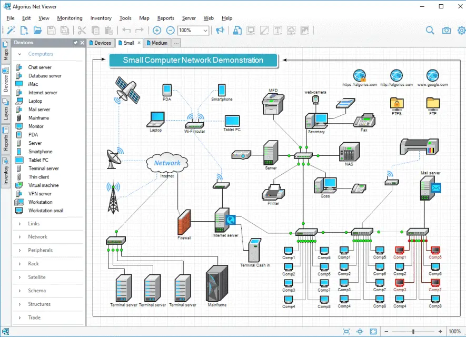Click the Network cloud on the map

click(167, 163)
